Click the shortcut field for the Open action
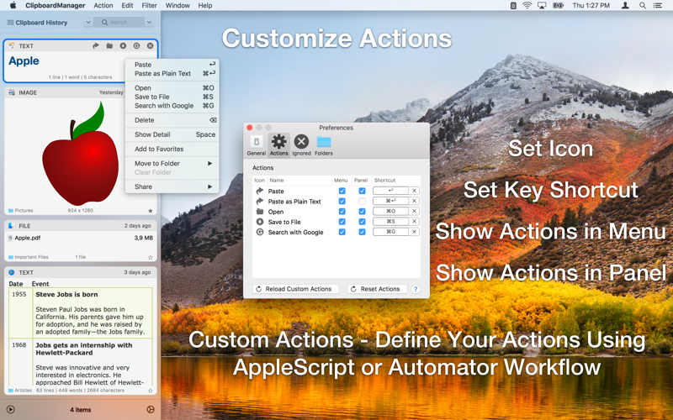The width and height of the screenshot is (673, 420). point(390,212)
